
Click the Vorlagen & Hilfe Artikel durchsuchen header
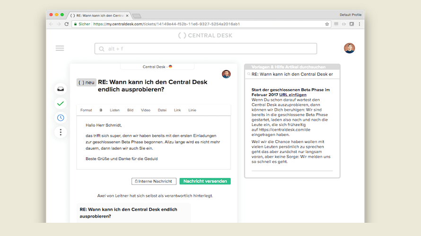[289, 67]
